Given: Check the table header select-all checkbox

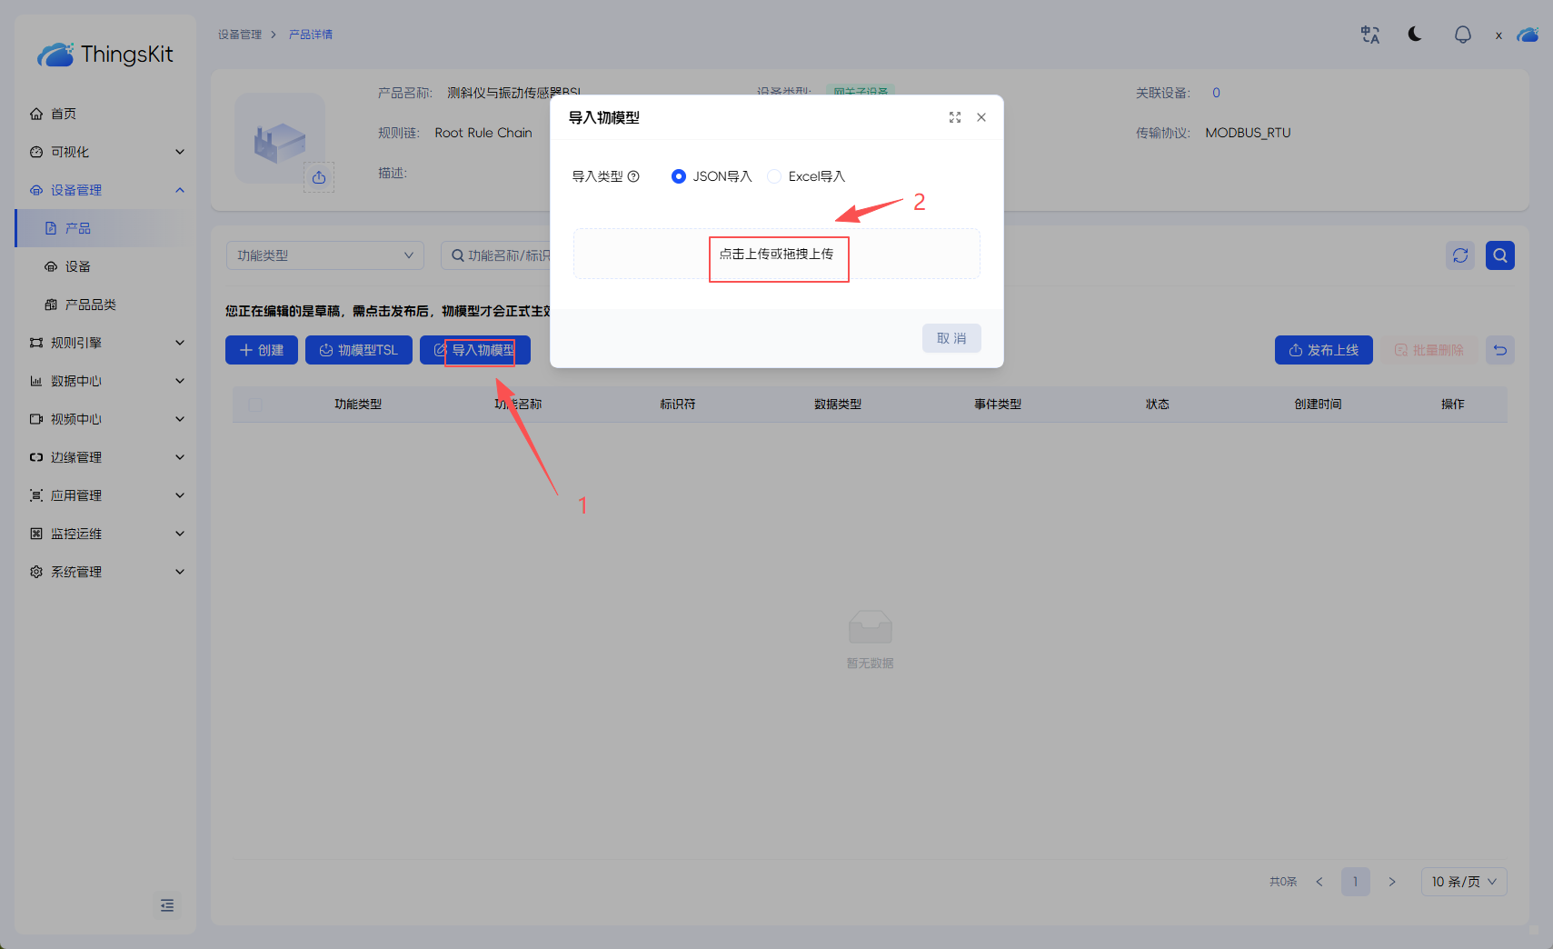Looking at the screenshot, I should (x=255, y=405).
